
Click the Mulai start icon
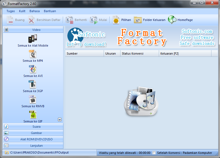pyautogui.click(x=94, y=20)
